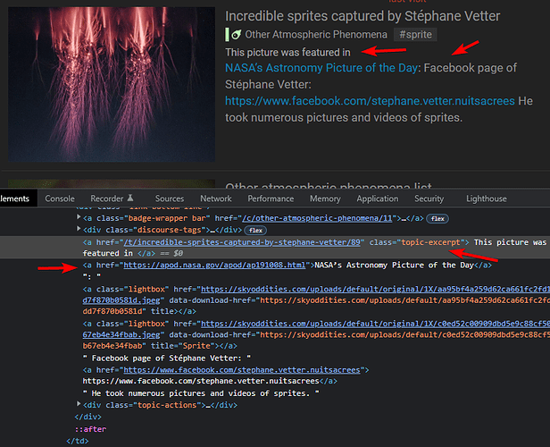
Task: Click the apod.nasa.gov/apod/ap191008.html href in DOM
Action: pyautogui.click(x=214, y=266)
